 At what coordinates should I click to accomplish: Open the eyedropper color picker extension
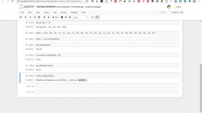click(x=111, y=1)
